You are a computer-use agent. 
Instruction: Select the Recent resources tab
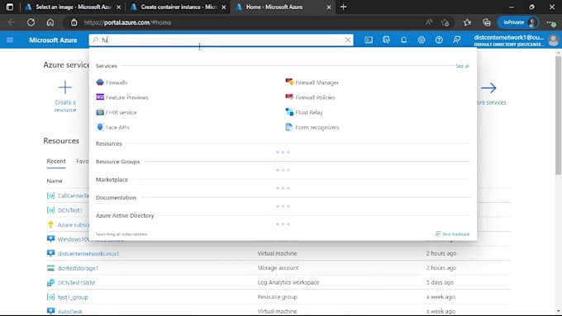[x=56, y=162]
